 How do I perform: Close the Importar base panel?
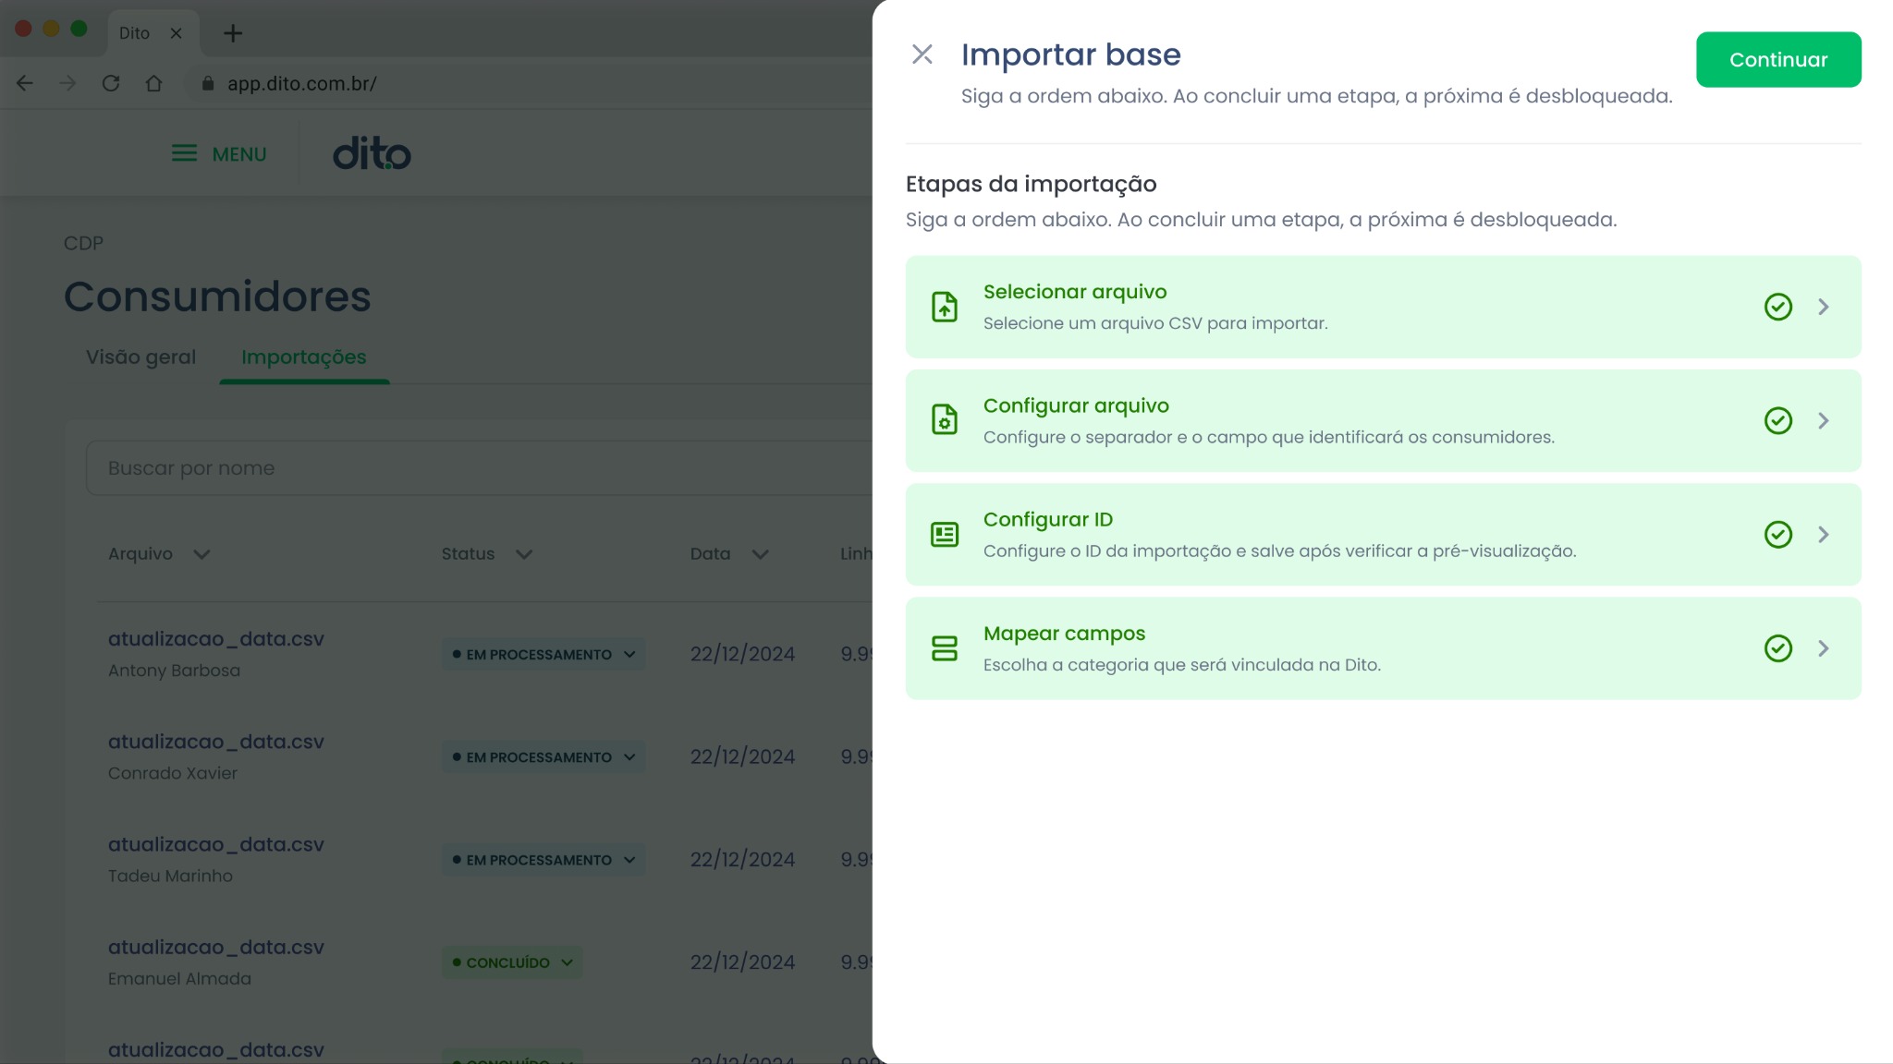pos(922,54)
